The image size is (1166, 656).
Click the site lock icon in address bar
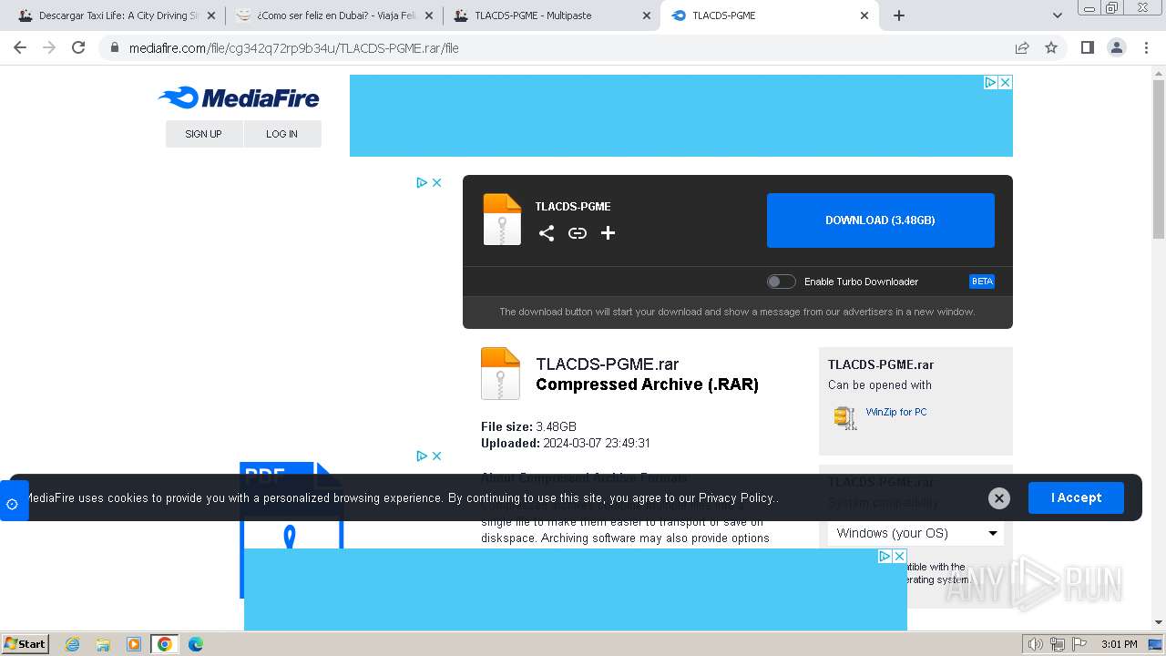pos(114,47)
